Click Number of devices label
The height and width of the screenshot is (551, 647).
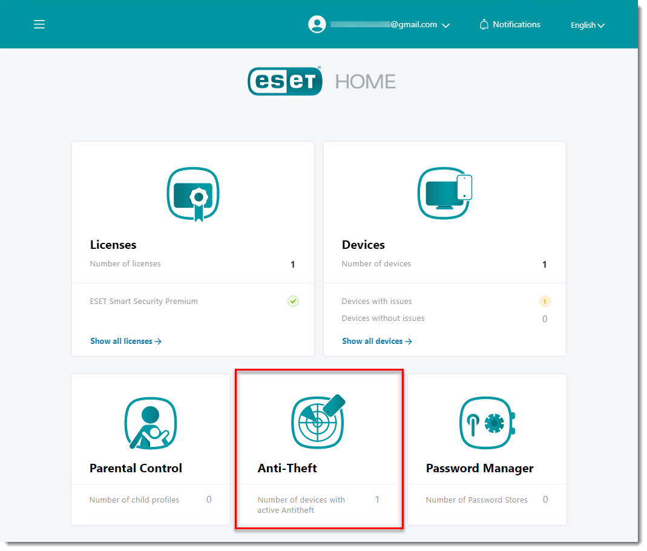pos(376,264)
